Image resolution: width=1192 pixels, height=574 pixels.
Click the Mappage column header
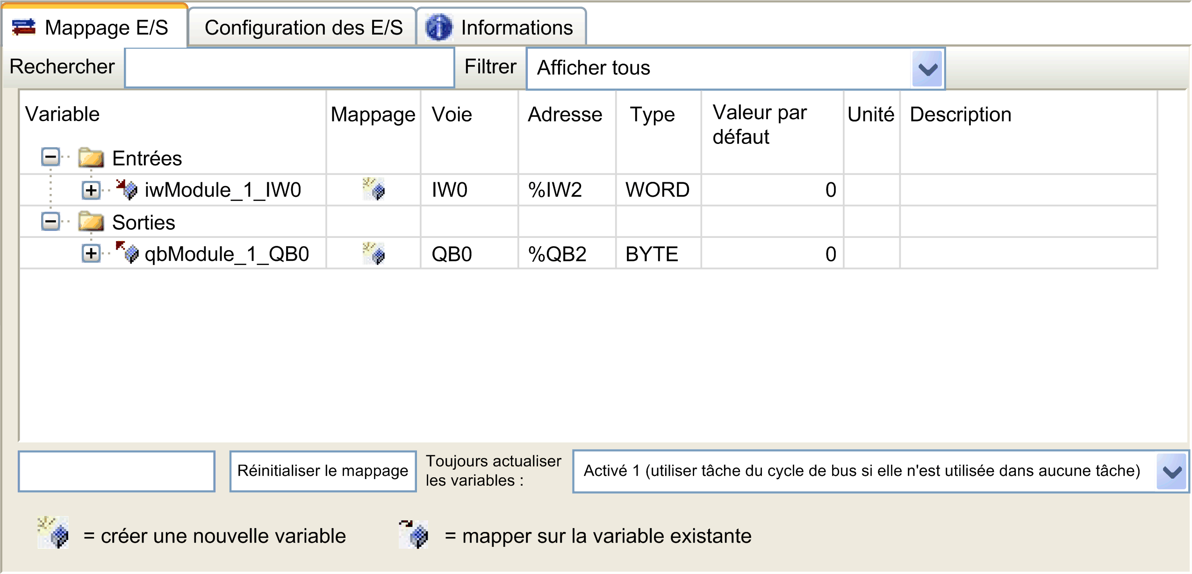(x=373, y=115)
